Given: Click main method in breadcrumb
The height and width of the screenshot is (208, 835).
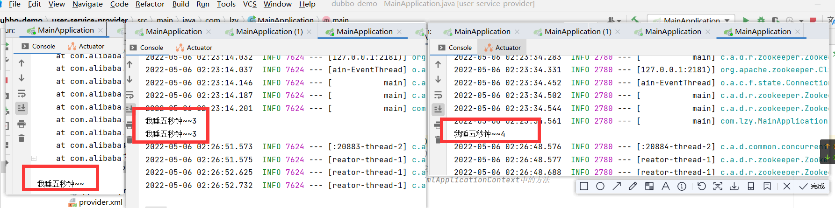Looking at the screenshot, I should click(336, 21).
